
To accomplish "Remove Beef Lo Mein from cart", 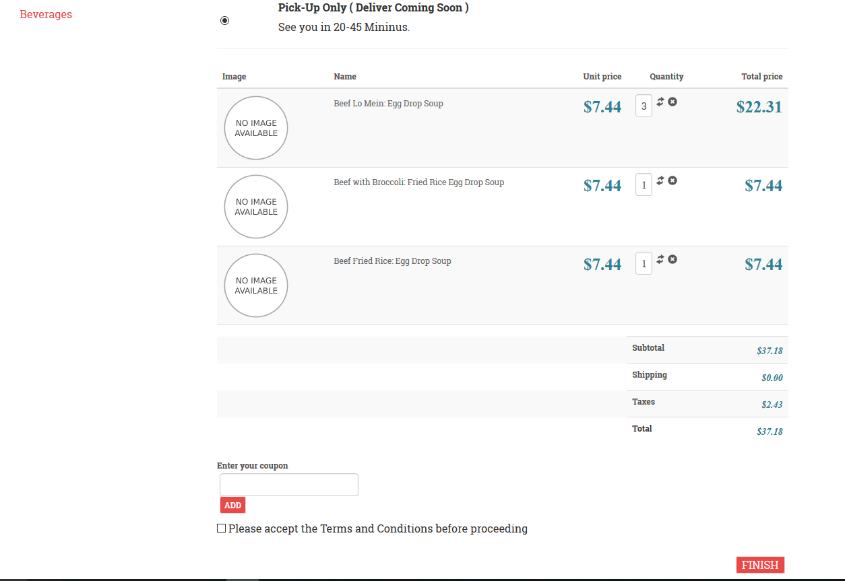I will click(x=672, y=102).
